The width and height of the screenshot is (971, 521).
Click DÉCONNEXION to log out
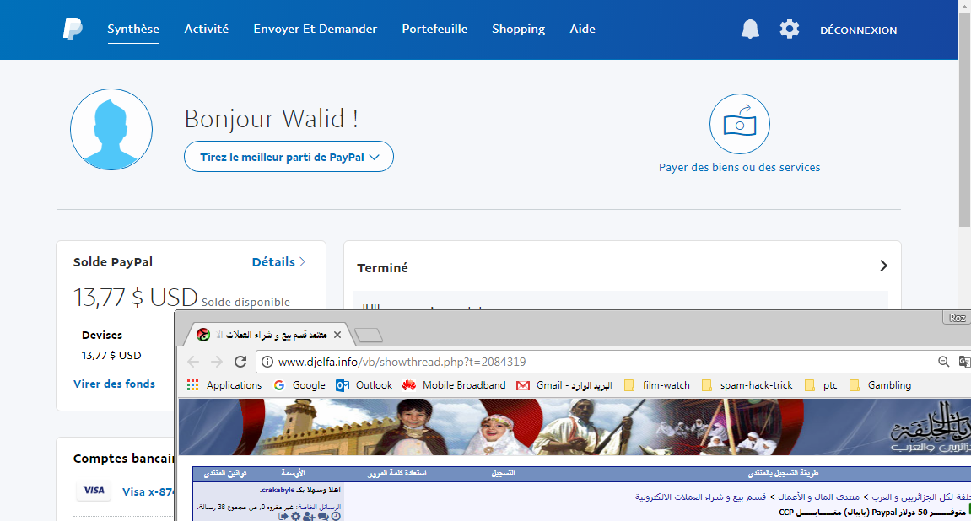(x=858, y=30)
